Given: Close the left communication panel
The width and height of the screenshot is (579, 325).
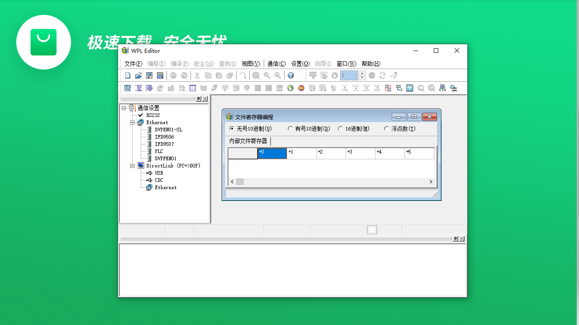Looking at the screenshot, I should 205,99.
